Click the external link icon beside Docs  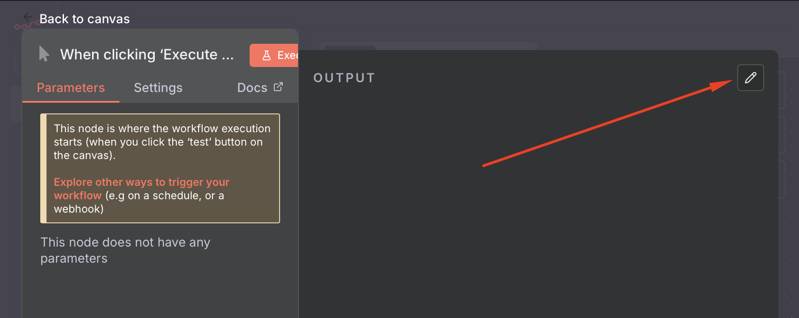point(278,87)
